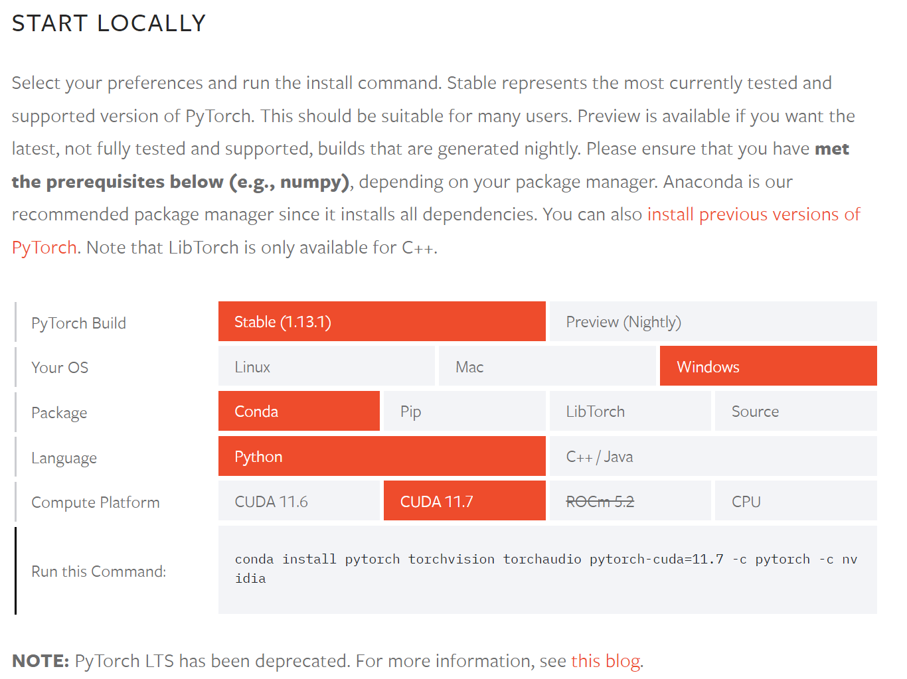The width and height of the screenshot is (907, 679).
Task: Select Mac as your OS
Action: [x=547, y=366]
